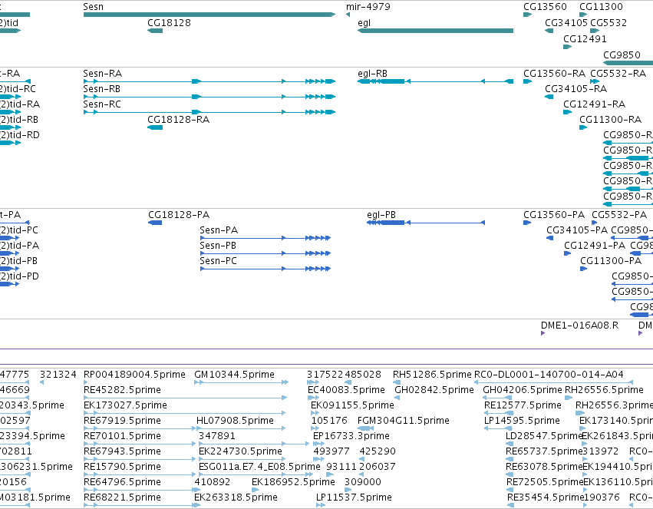Viewport: 653px width, 509px height.
Task: Select the CG11300-PA protein label
Action: point(611,261)
